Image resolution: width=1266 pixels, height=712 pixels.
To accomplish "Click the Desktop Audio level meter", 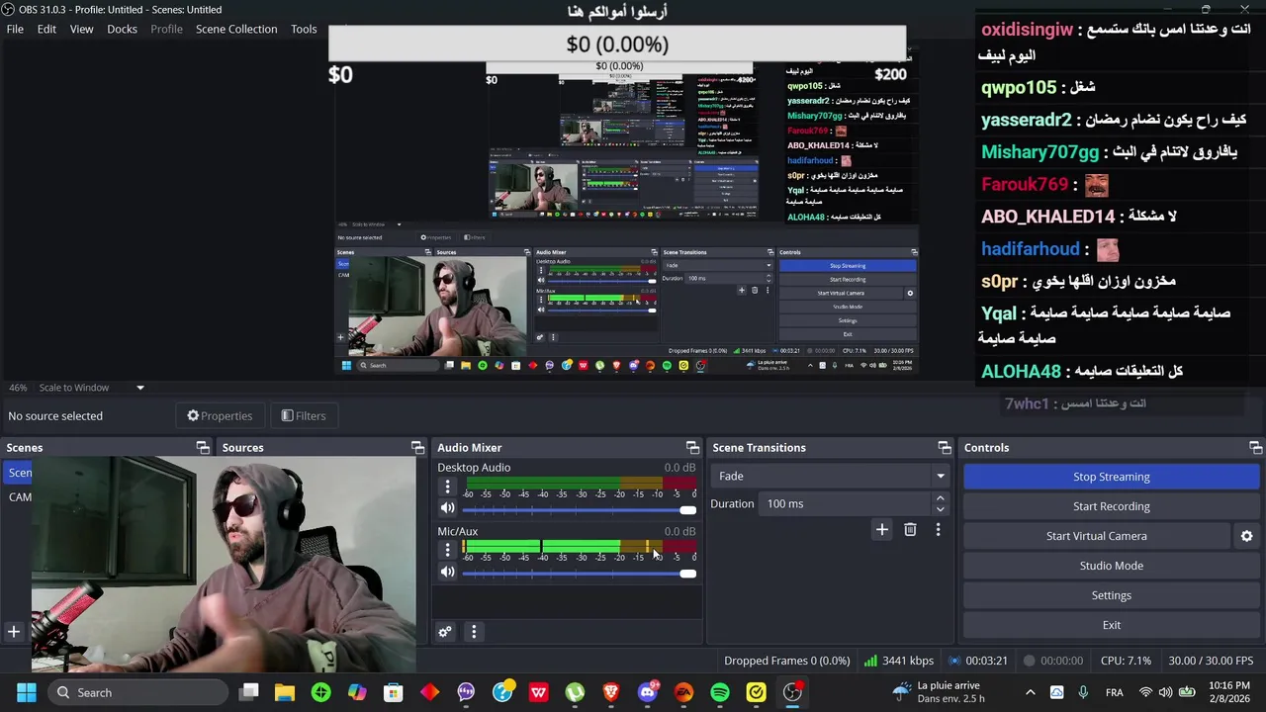I will (x=579, y=483).
